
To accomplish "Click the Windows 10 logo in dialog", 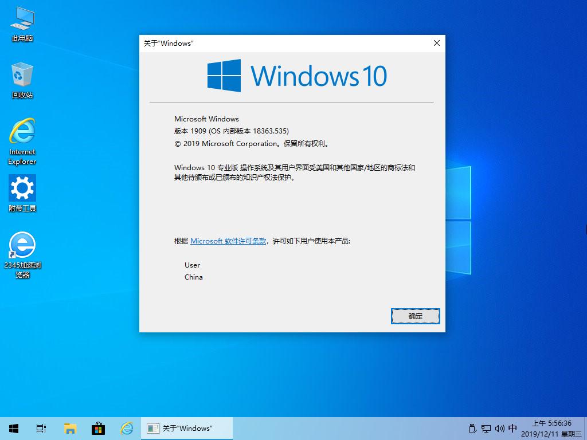I will point(297,76).
